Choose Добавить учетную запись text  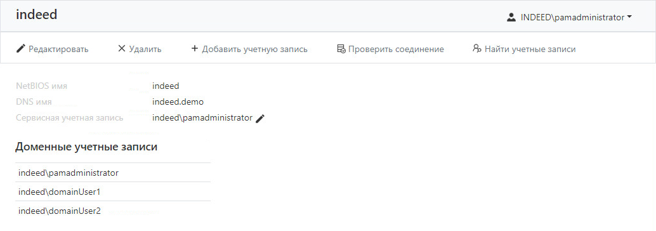(255, 49)
